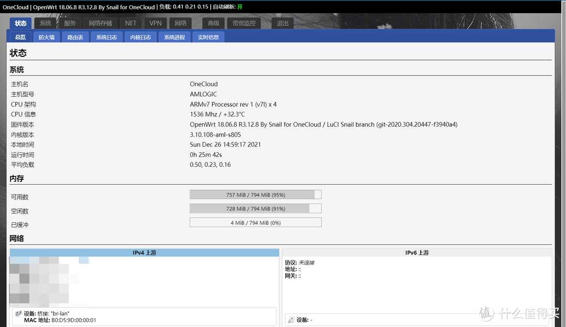Open the 带宽监控 menu tab
Viewport: 566px width, 327px height.
tap(244, 23)
